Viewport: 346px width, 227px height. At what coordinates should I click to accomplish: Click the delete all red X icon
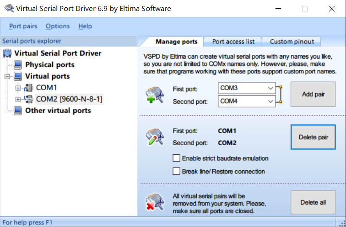point(155,202)
